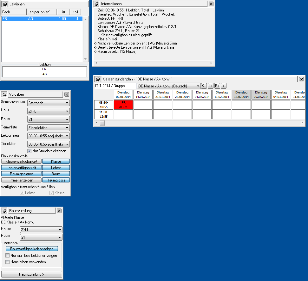The width and height of the screenshot is (308, 281).
Task: Click the Lehrperson(en) column header
Action: tap(41, 12)
